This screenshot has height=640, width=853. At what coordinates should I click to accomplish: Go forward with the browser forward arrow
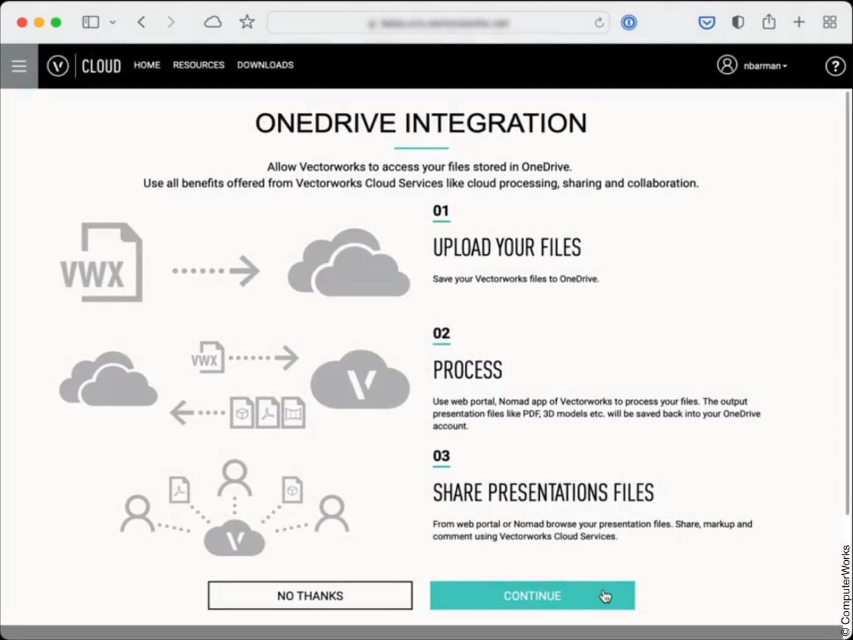[x=171, y=22]
